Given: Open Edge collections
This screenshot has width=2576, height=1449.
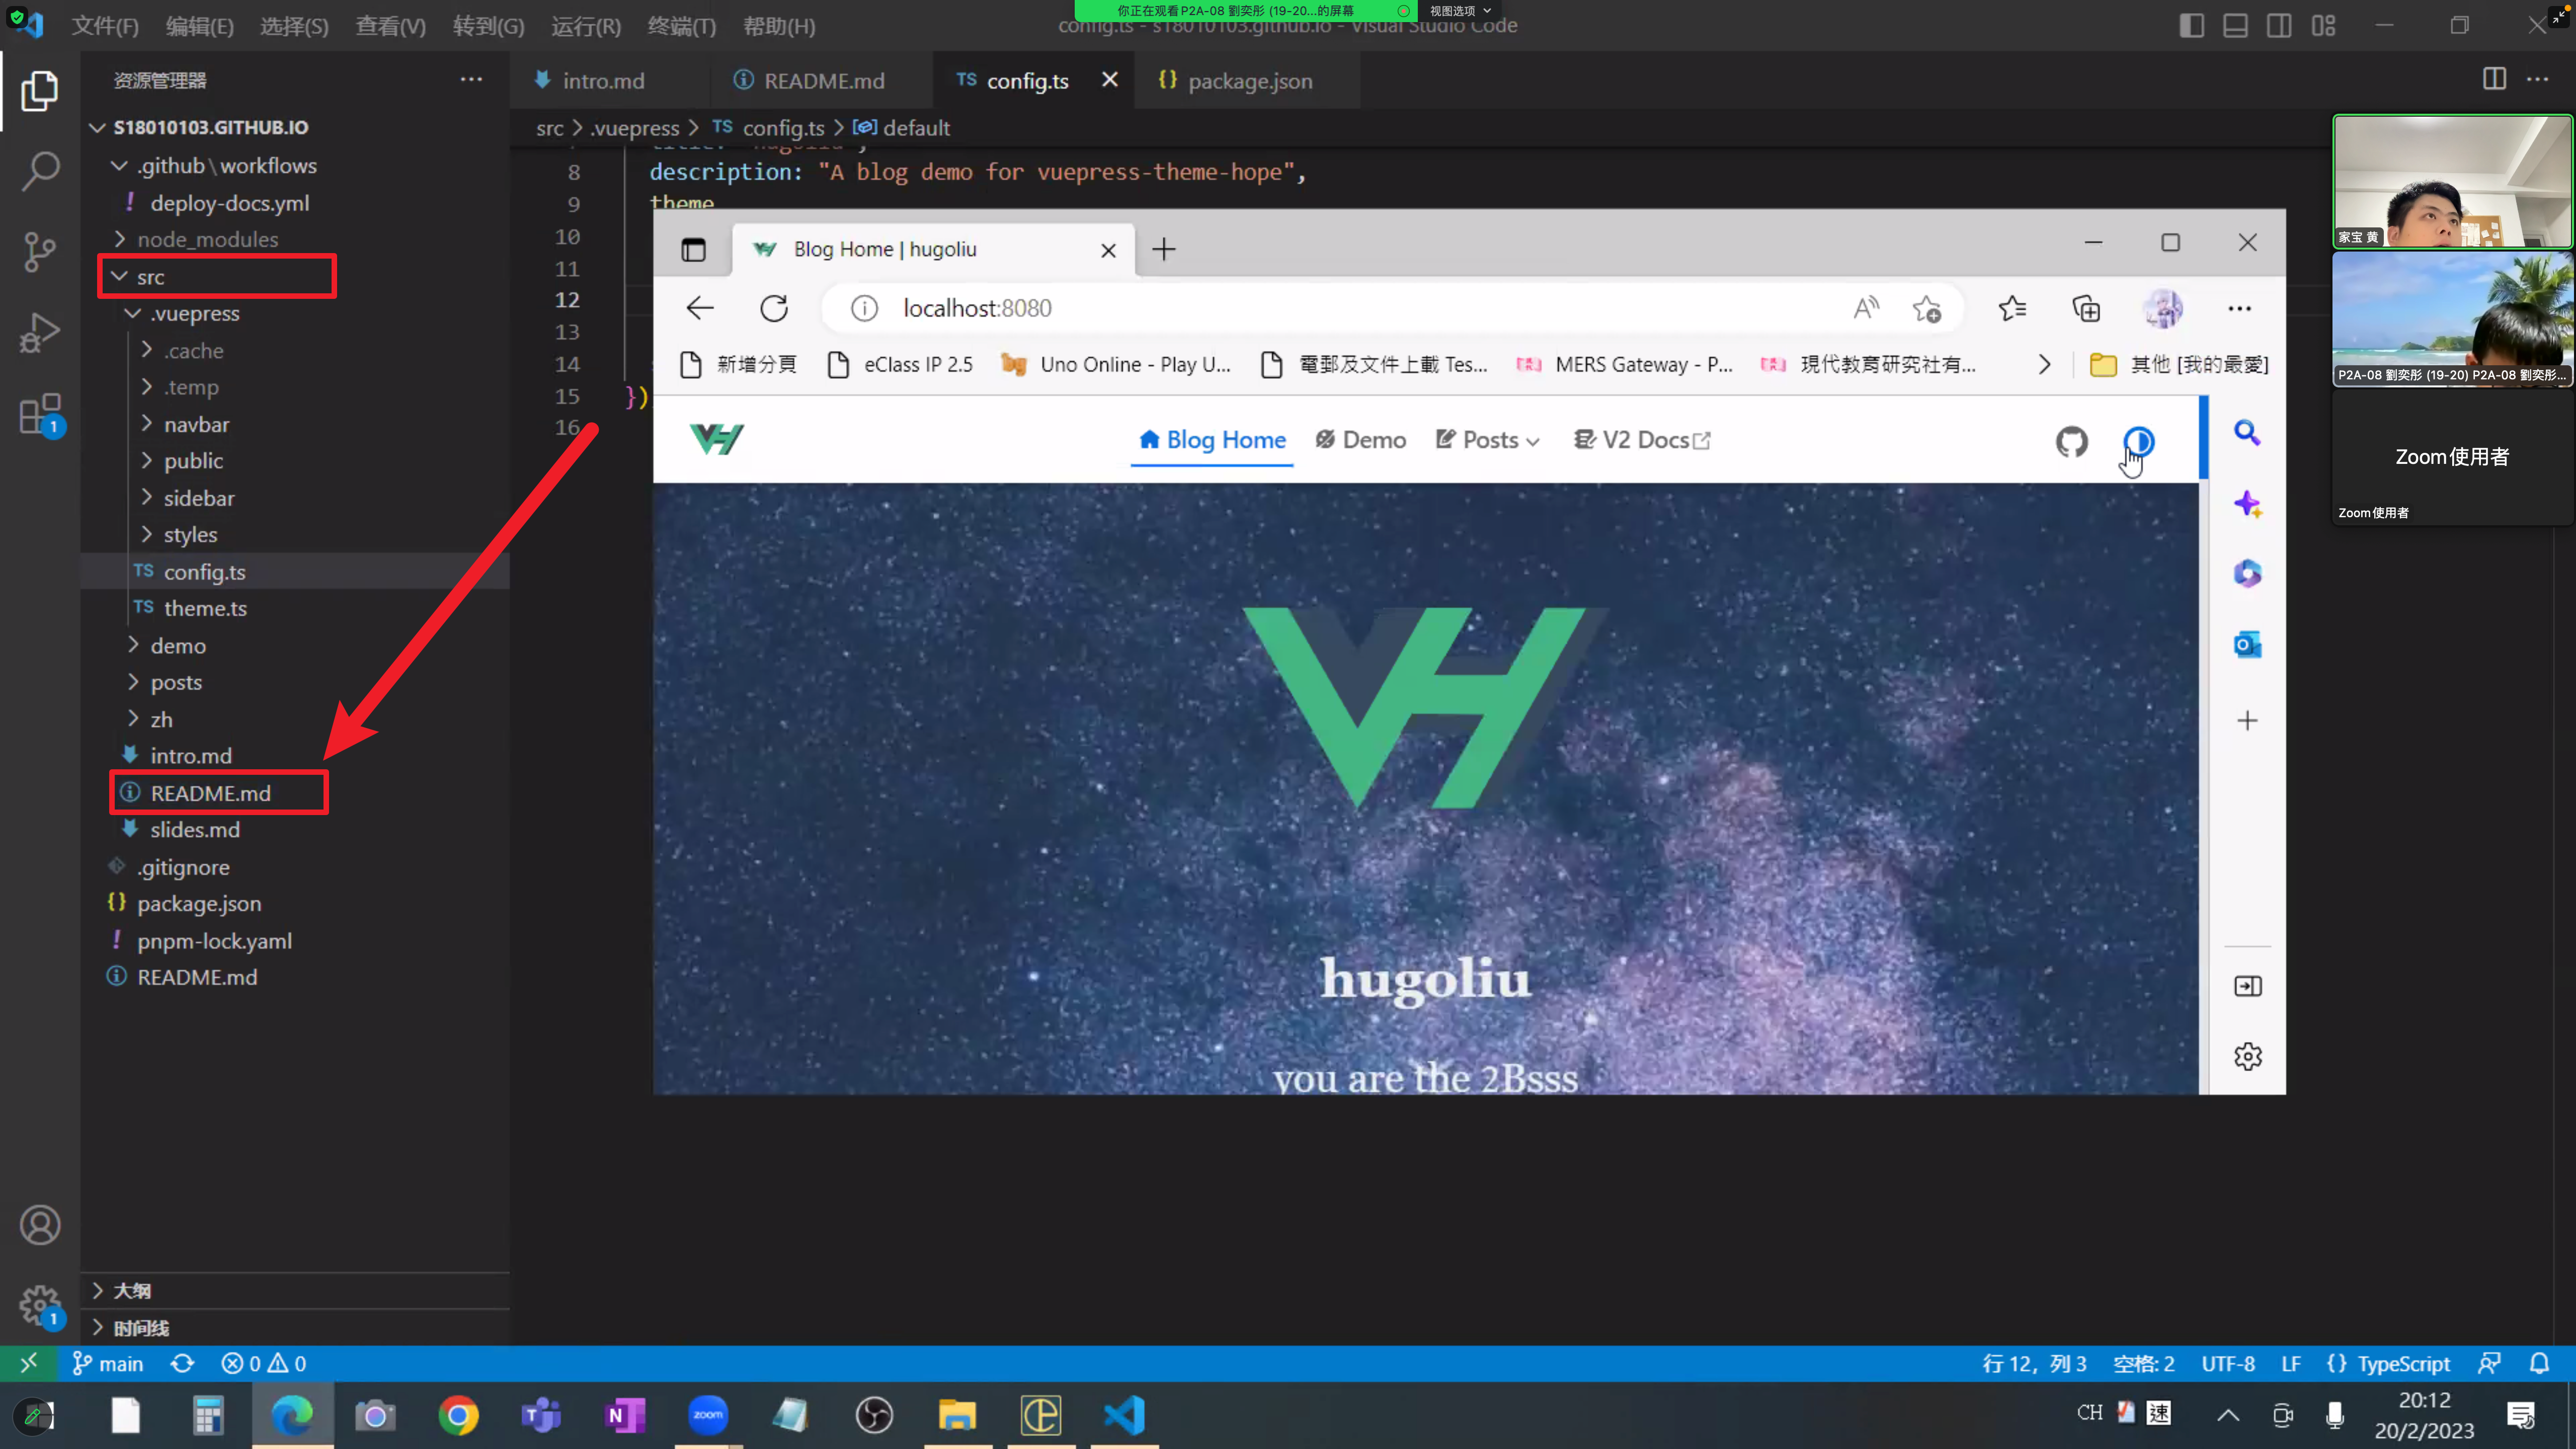Looking at the screenshot, I should [2086, 309].
